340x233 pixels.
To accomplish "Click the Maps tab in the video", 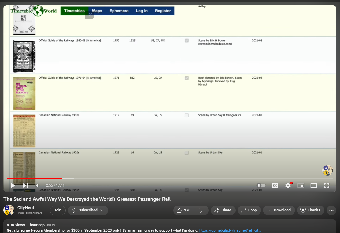I will point(97,11).
